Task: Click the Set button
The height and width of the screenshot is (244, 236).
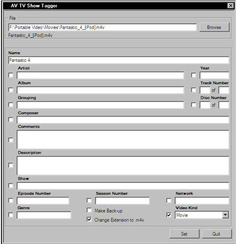Action: click(184, 234)
